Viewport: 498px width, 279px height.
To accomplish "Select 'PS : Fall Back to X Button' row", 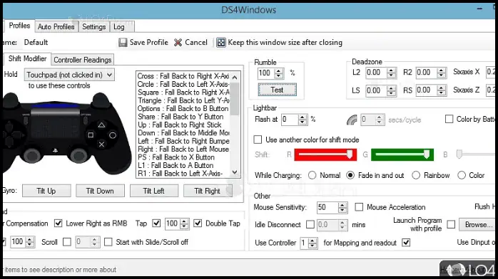I will click(183, 157).
